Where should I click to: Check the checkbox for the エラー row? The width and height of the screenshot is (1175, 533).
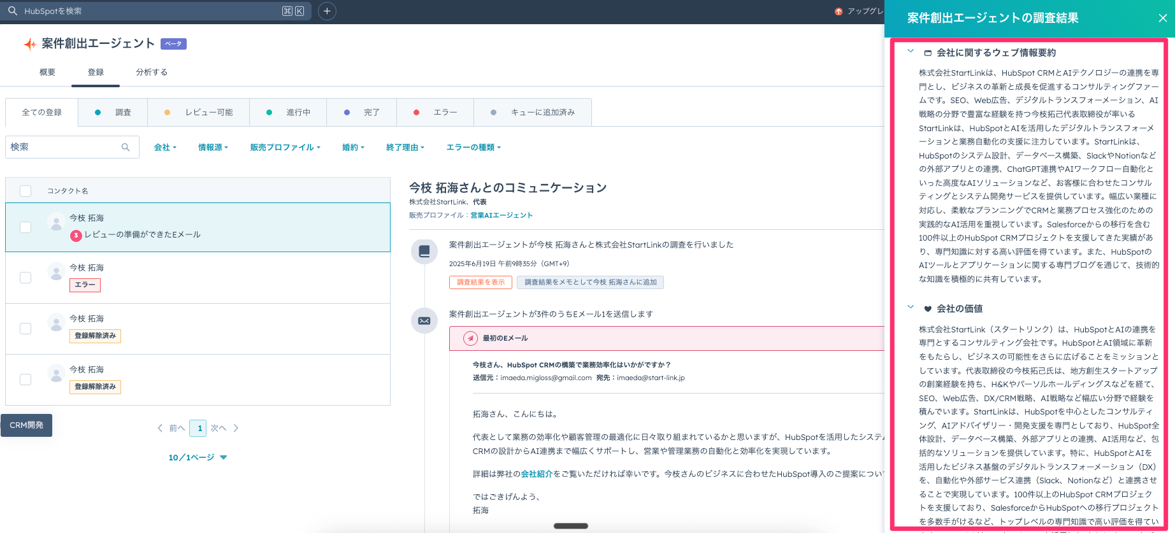click(25, 278)
